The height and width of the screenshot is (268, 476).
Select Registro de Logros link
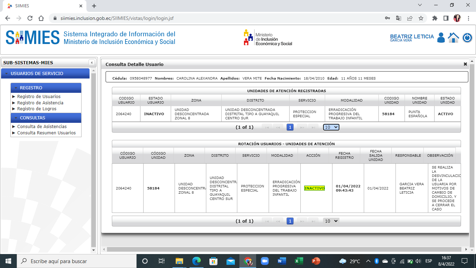pyautogui.click(x=37, y=109)
